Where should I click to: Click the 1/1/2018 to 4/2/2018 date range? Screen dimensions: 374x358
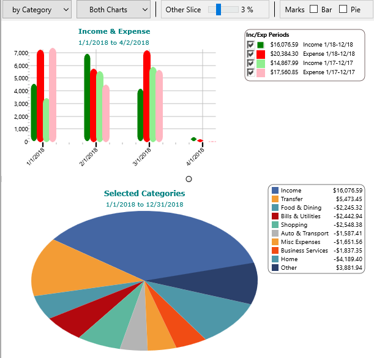114,42
